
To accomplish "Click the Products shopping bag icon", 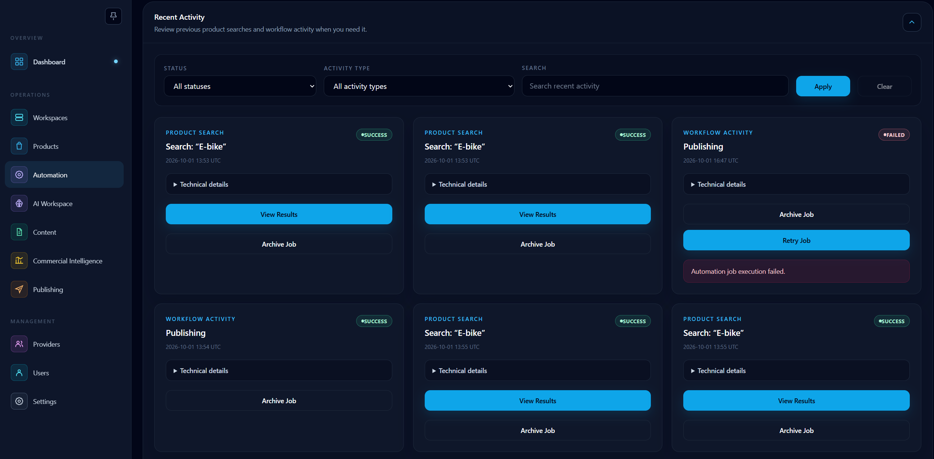I will coord(19,146).
